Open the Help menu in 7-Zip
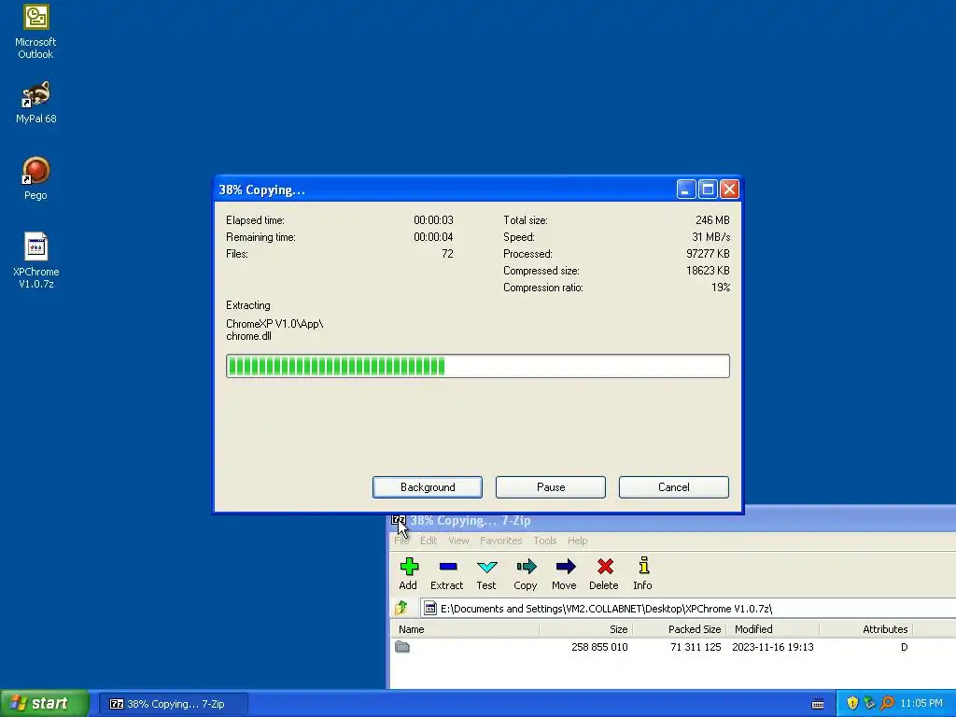The width and height of the screenshot is (956, 717). pos(577,541)
